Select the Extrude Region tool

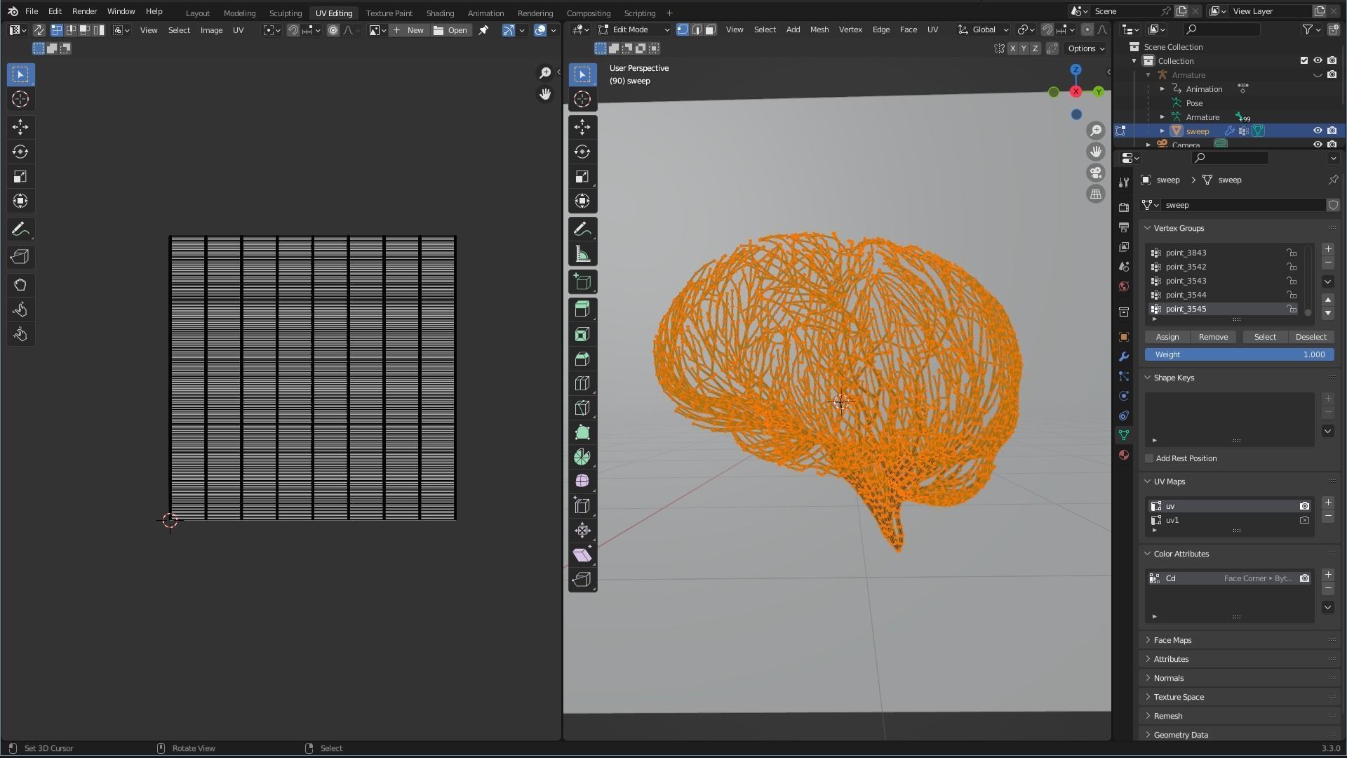pyautogui.click(x=582, y=310)
